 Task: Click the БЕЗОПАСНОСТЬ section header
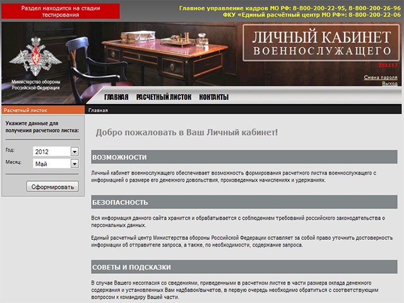[x=244, y=202]
